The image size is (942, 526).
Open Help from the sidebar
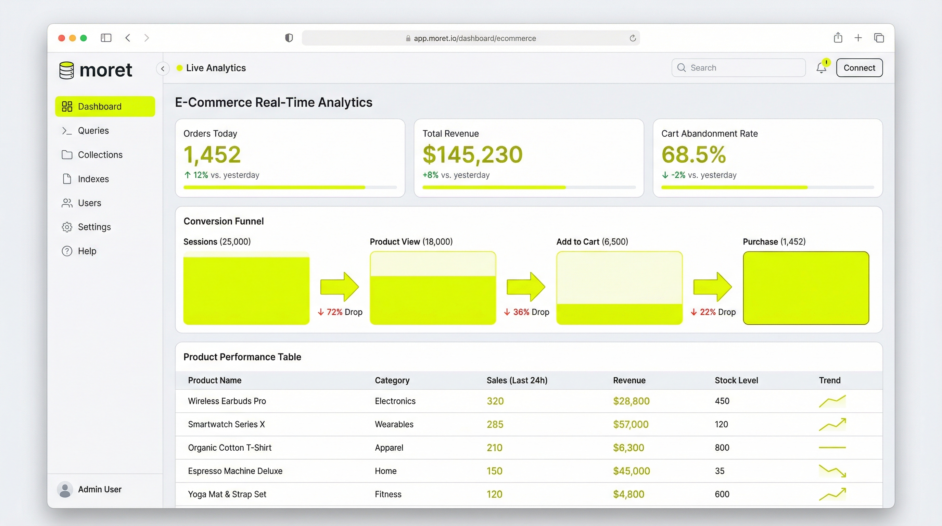pos(87,251)
